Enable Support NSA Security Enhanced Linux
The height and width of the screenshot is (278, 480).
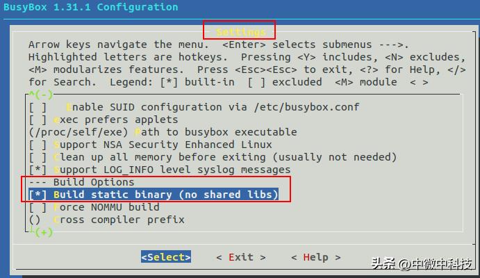tap(150, 145)
